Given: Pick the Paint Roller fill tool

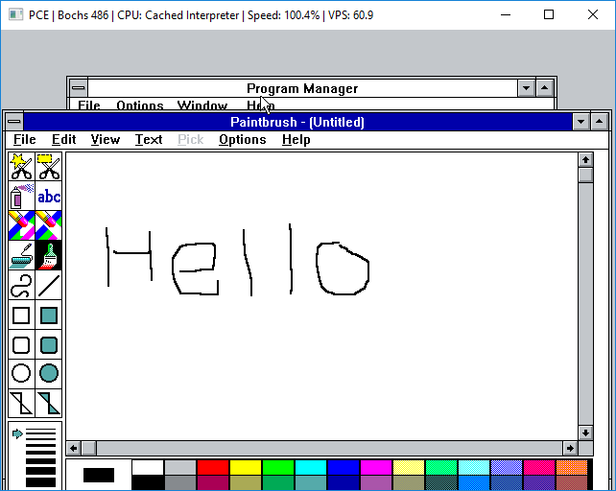Looking at the screenshot, I should click(x=22, y=255).
